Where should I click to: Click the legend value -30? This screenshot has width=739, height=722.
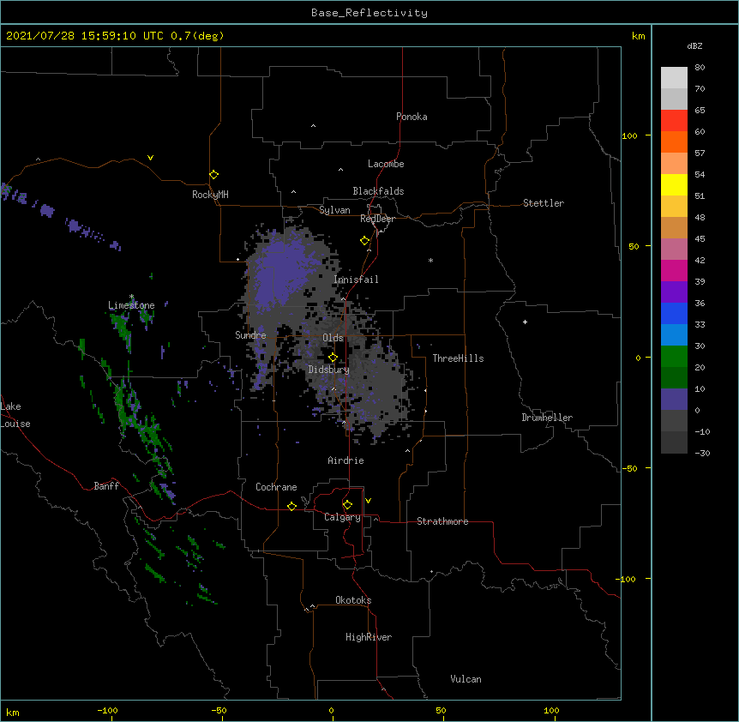click(x=702, y=453)
